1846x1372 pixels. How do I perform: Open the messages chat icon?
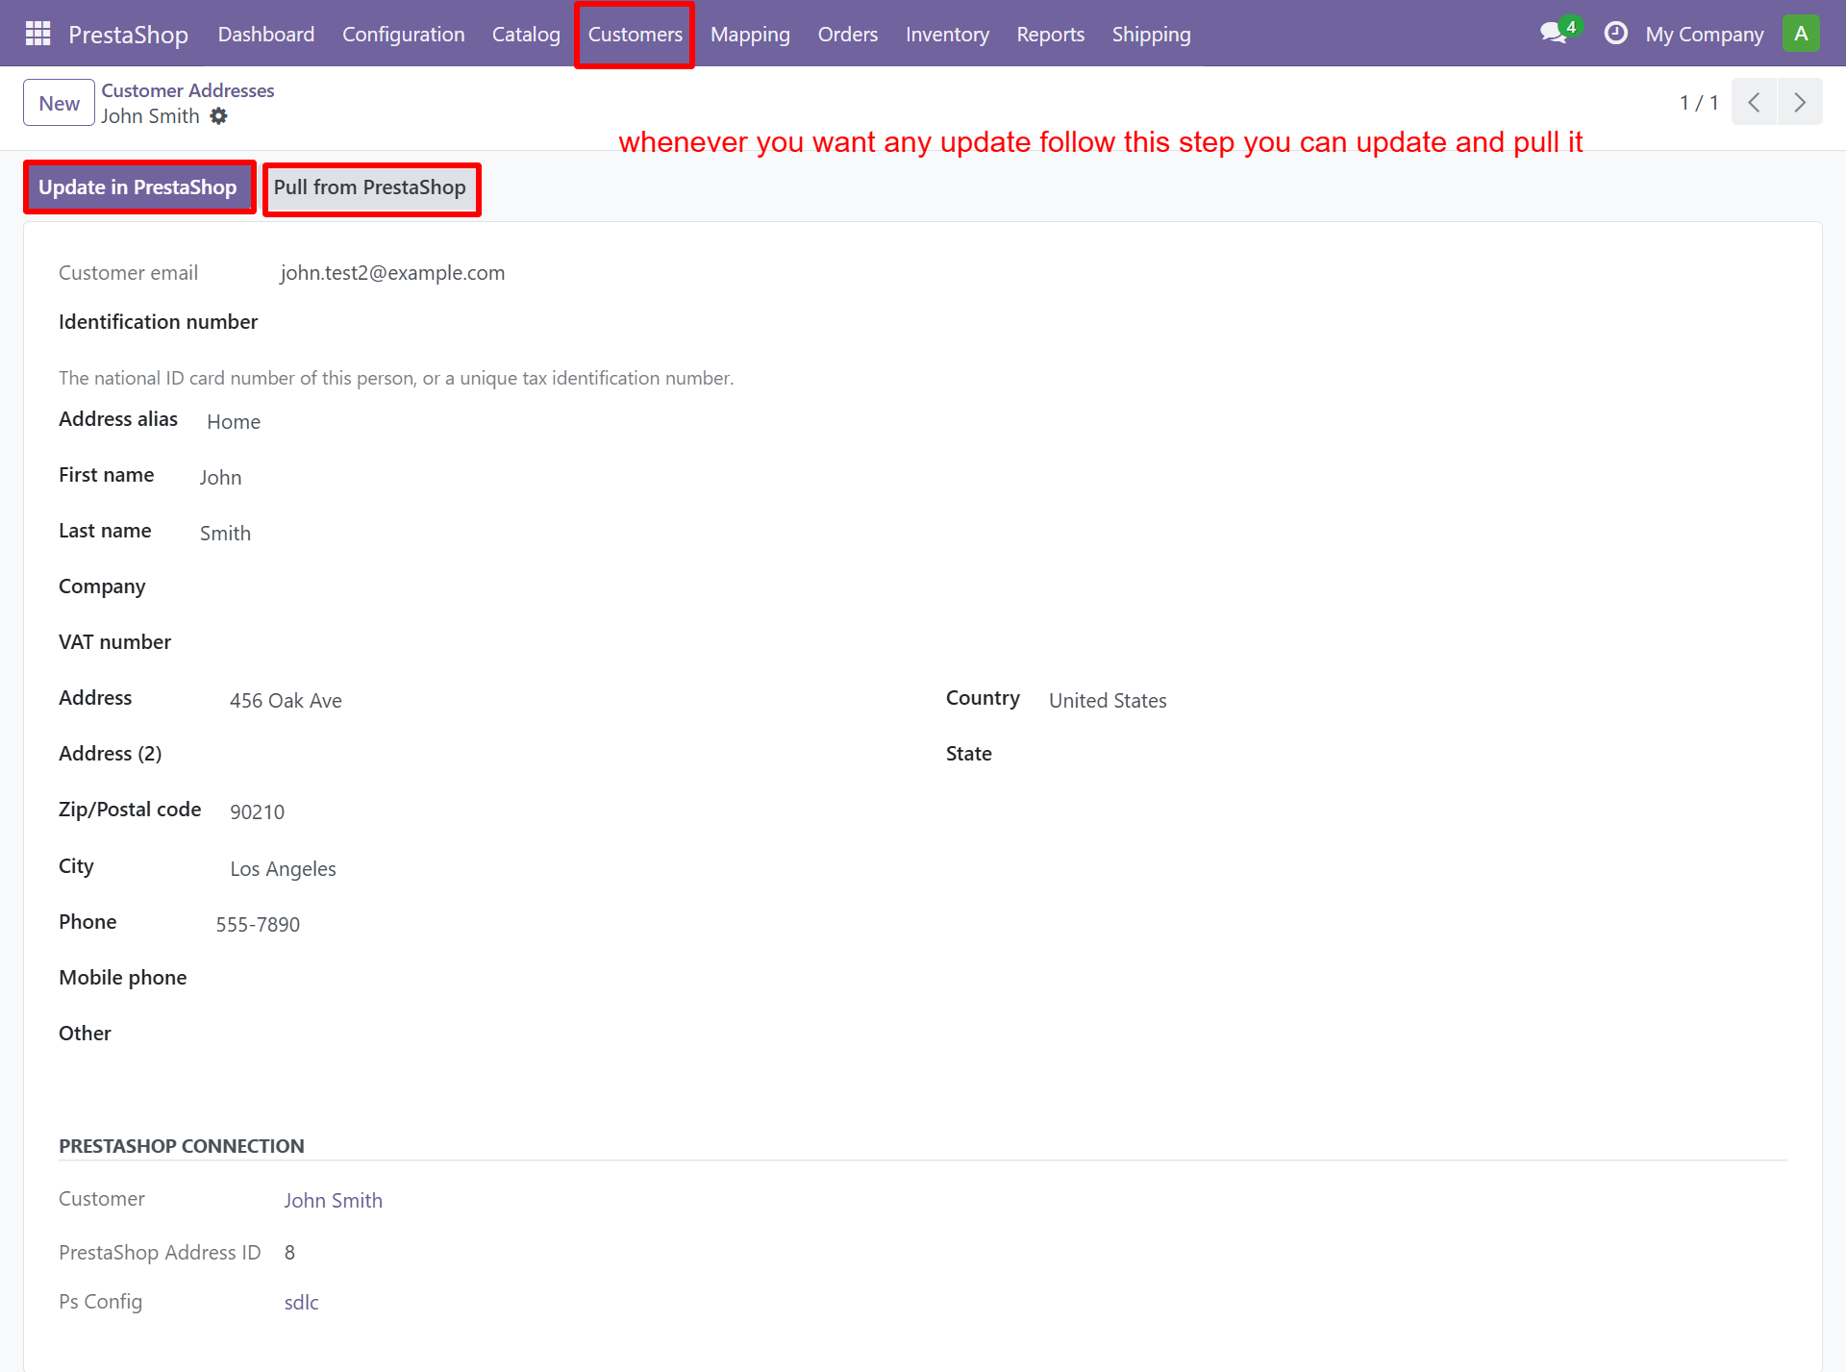(1553, 34)
